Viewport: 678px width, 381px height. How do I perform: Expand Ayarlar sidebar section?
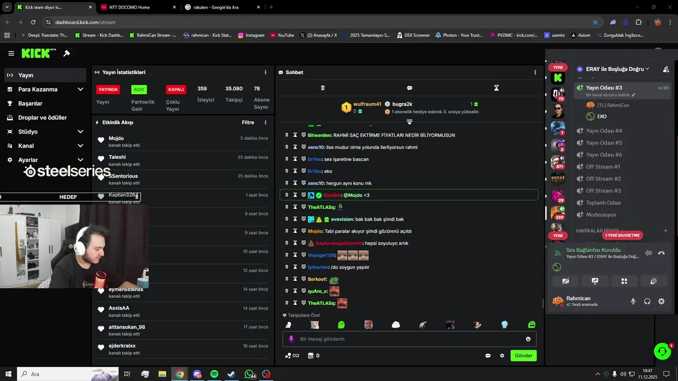click(x=81, y=160)
